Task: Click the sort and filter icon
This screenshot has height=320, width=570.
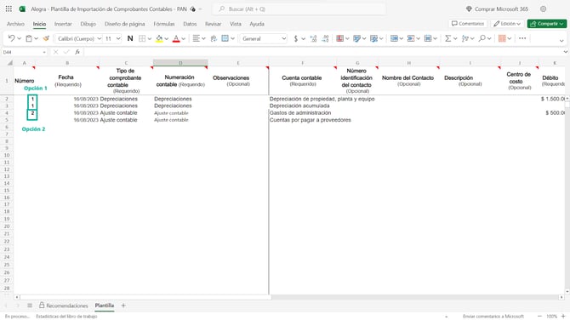Action: [x=465, y=38]
